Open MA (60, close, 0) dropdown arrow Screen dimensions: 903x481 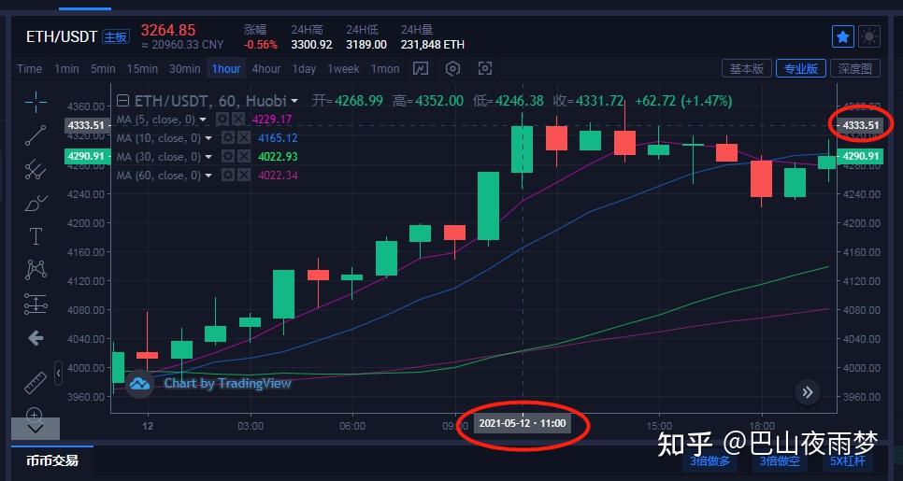[208, 175]
